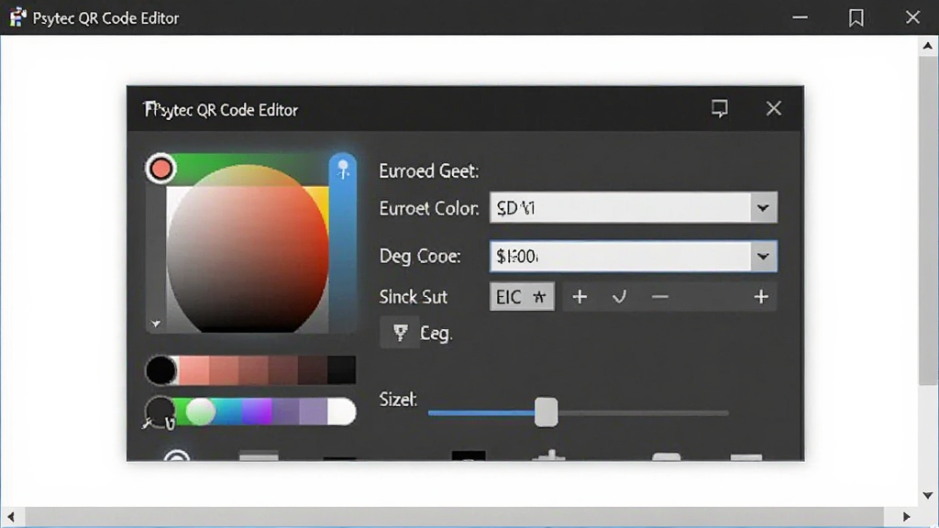This screenshot has height=528, width=939.
Task: Select the red circle color indicator
Action: 160,169
